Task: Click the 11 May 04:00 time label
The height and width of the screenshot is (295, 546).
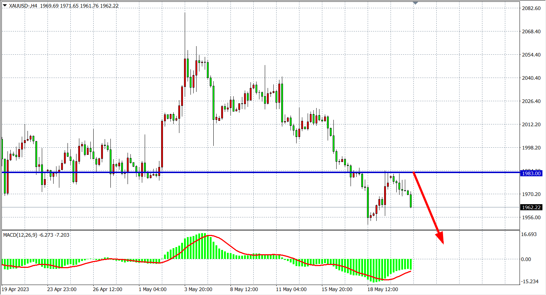Action: [x=291, y=289]
